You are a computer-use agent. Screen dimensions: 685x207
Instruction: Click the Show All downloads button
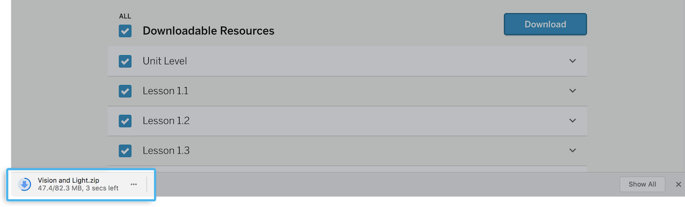tap(642, 184)
